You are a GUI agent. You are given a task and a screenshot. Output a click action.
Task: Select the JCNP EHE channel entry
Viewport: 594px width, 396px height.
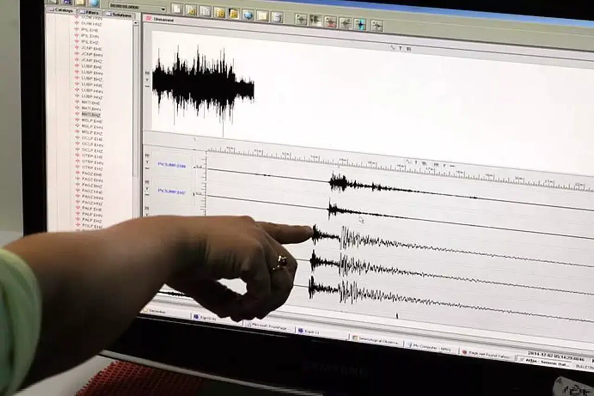[91, 48]
